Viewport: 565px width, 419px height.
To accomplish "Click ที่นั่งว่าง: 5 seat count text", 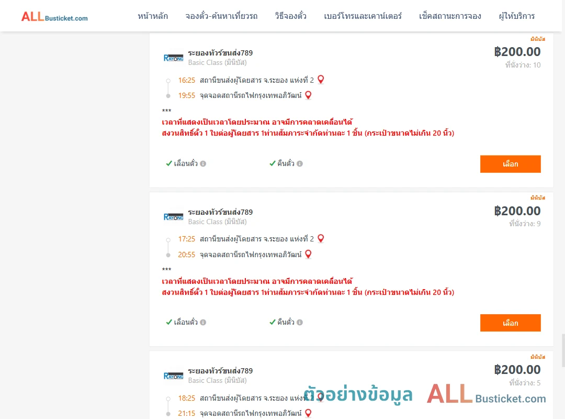I will (525, 383).
